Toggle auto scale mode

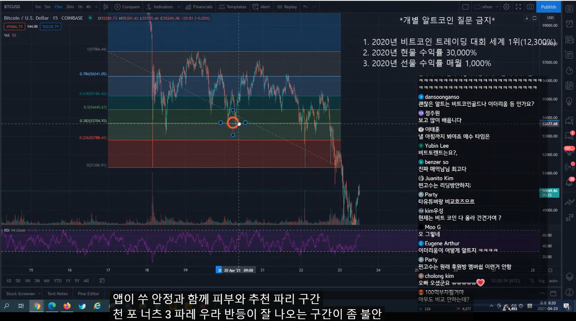click(x=553, y=281)
